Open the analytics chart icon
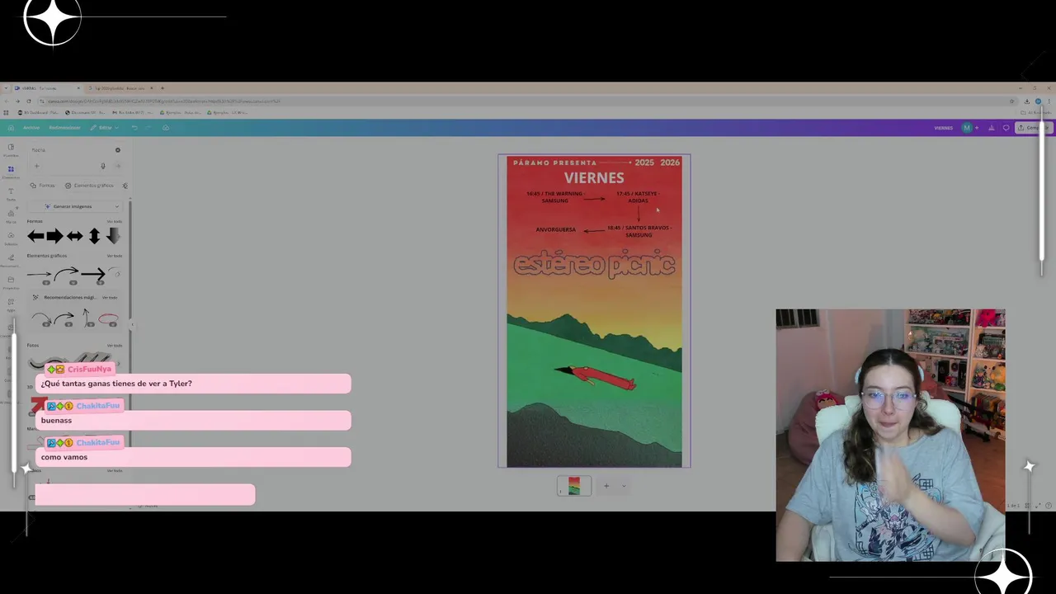Image resolution: width=1056 pixels, height=594 pixels. point(992,128)
